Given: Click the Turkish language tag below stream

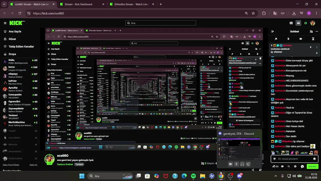Looking at the screenshot, I should [x=79, y=164].
